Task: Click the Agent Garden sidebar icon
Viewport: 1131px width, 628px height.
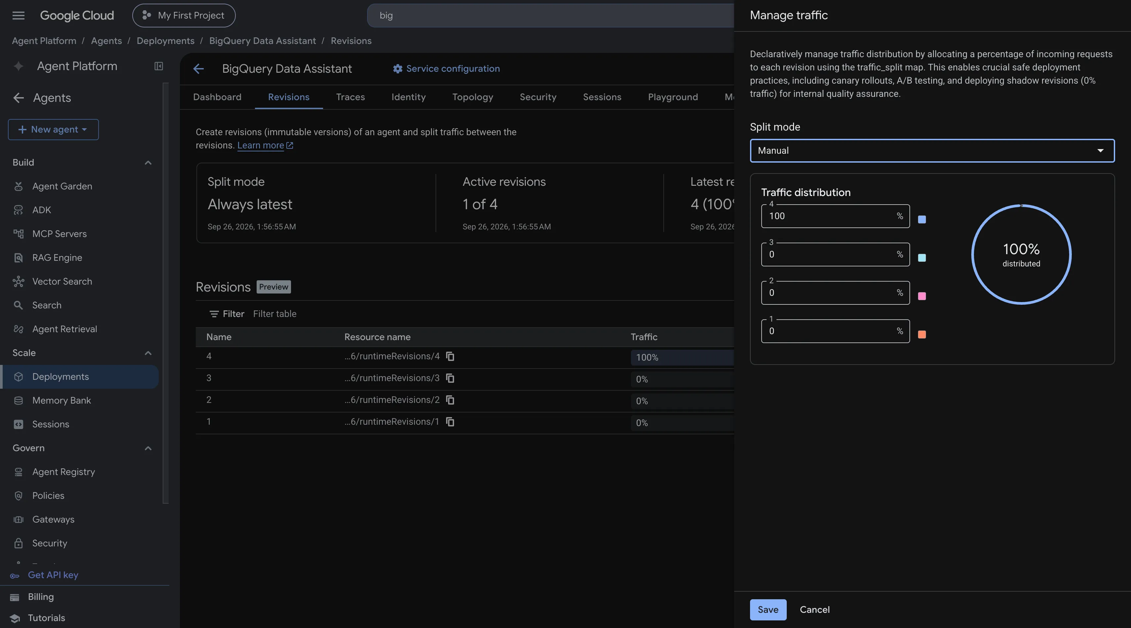Action: [19, 186]
